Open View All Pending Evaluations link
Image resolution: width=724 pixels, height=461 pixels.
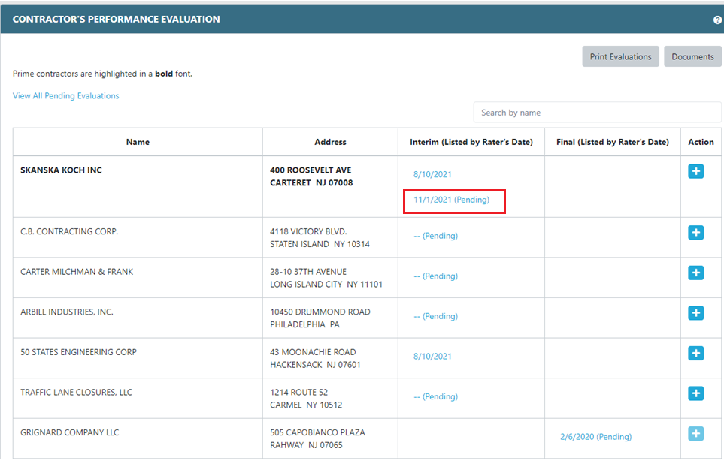click(65, 96)
